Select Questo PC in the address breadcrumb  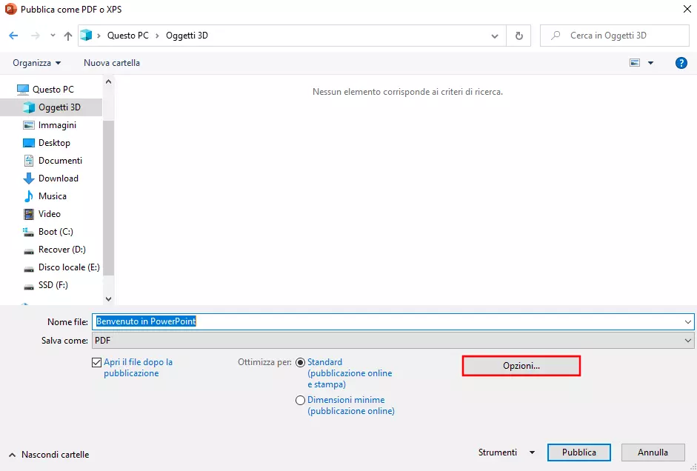point(128,36)
